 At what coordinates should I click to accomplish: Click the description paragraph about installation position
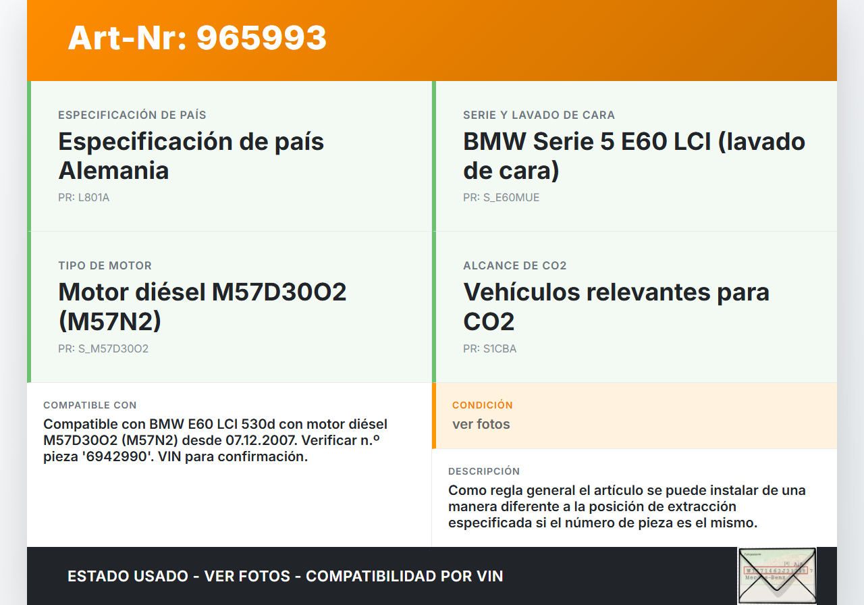point(626,506)
